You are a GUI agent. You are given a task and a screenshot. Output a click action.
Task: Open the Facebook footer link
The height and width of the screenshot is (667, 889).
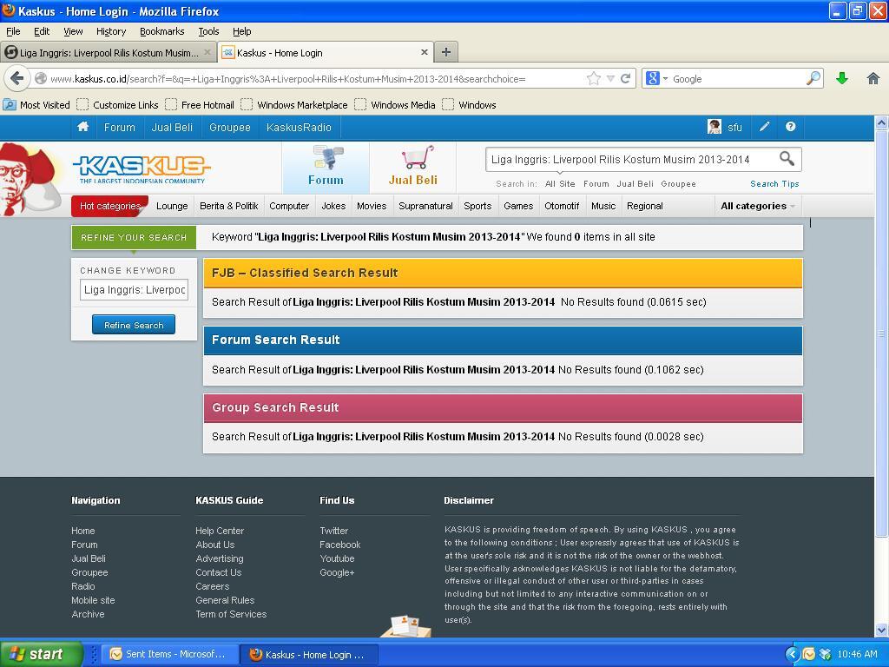(x=340, y=545)
